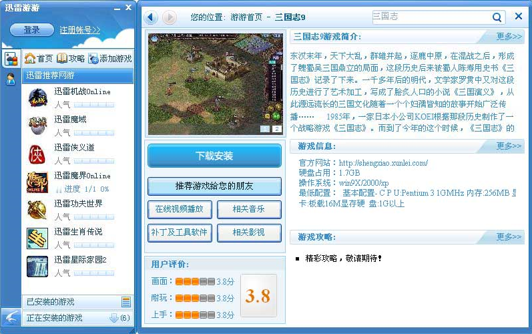Click the 上手 rating bar

pyautogui.click(x=195, y=315)
